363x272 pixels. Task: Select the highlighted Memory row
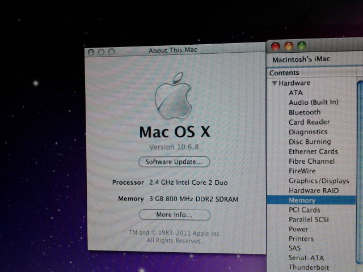coord(311,200)
